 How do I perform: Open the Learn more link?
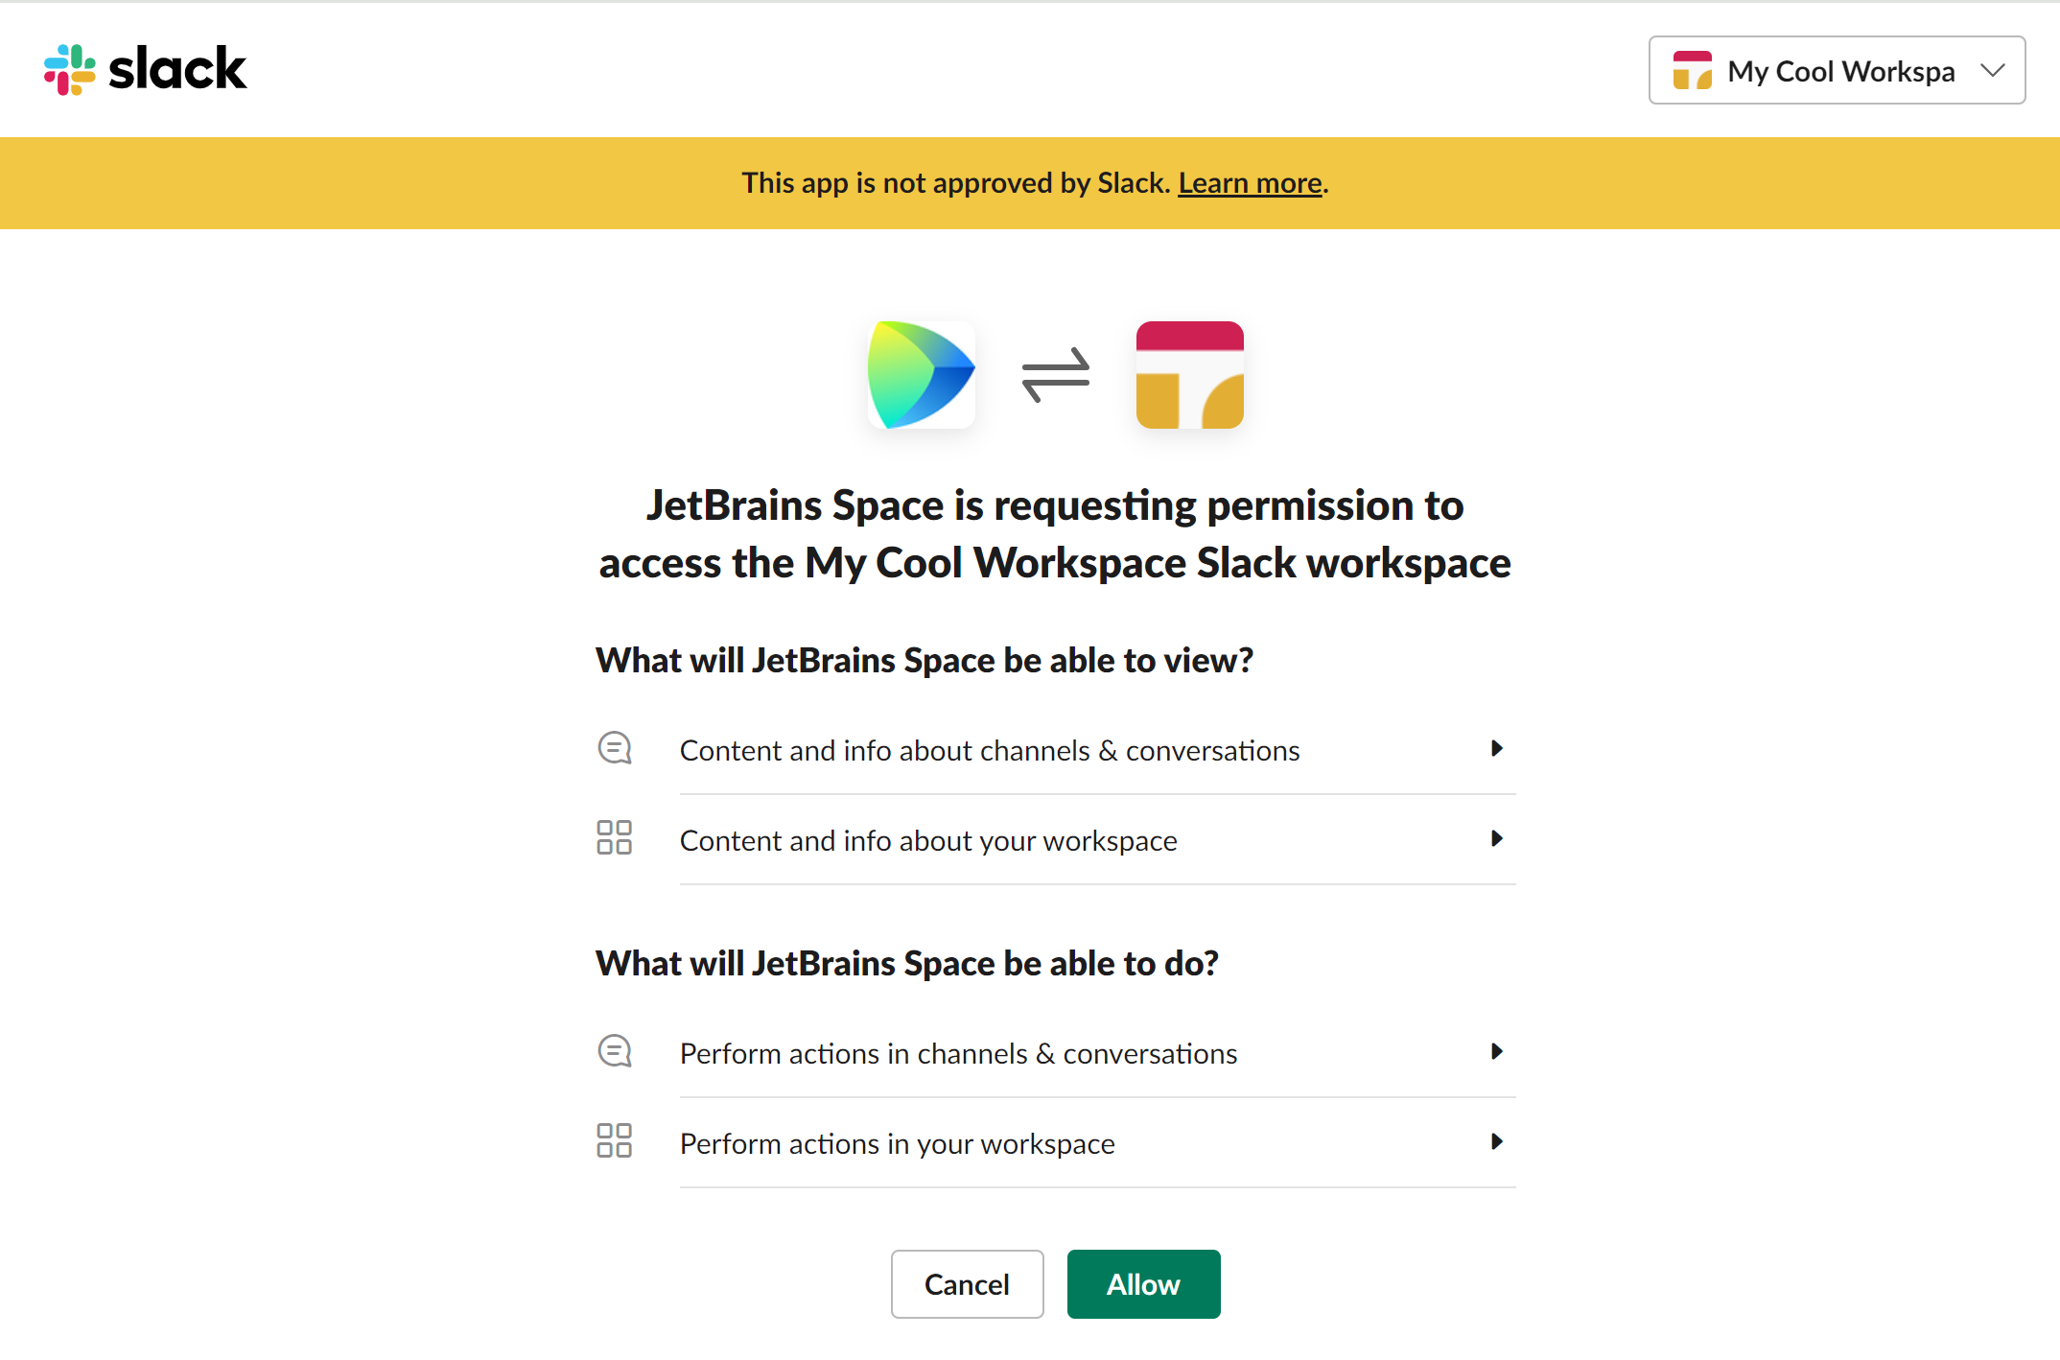click(1250, 182)
